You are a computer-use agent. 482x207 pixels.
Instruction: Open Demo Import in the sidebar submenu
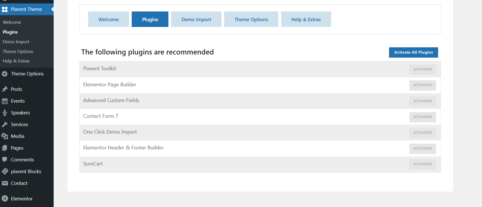(x=16, y=42)
